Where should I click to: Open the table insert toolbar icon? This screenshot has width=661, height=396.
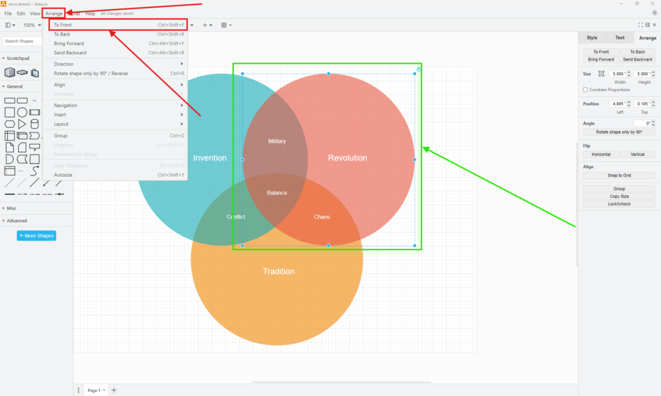(227, 25)
